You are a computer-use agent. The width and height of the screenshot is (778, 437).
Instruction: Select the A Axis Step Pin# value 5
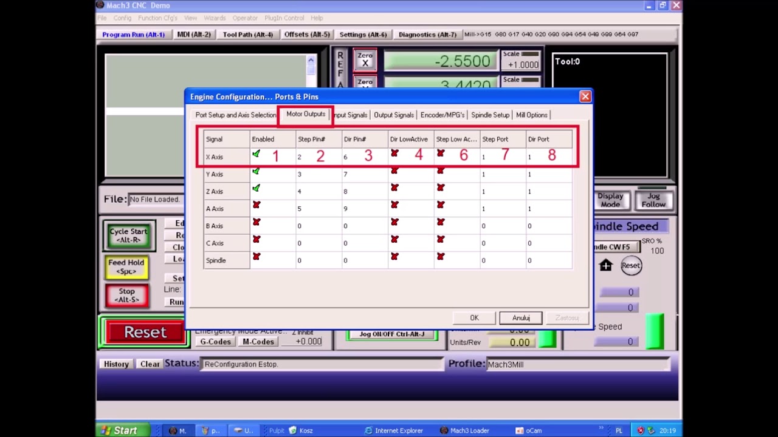coord(299,208)
